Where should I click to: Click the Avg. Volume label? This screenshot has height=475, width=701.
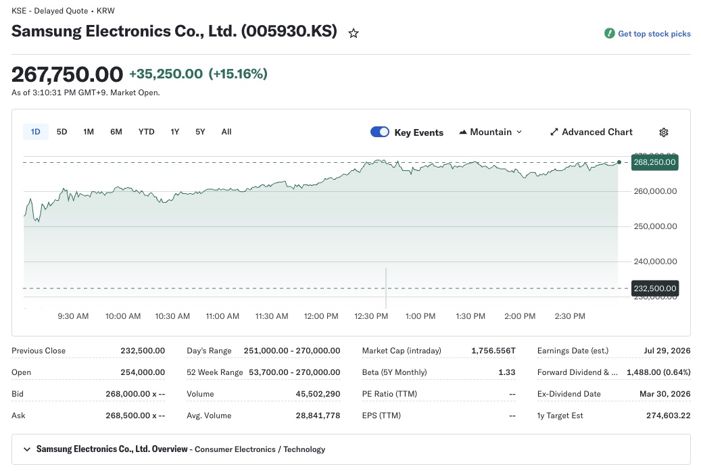[209, 416]
